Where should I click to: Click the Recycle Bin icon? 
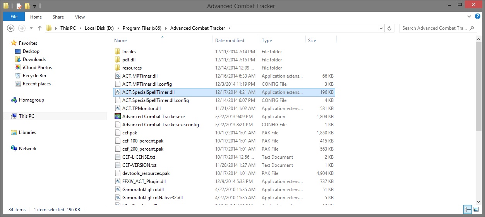click(18, 76)
